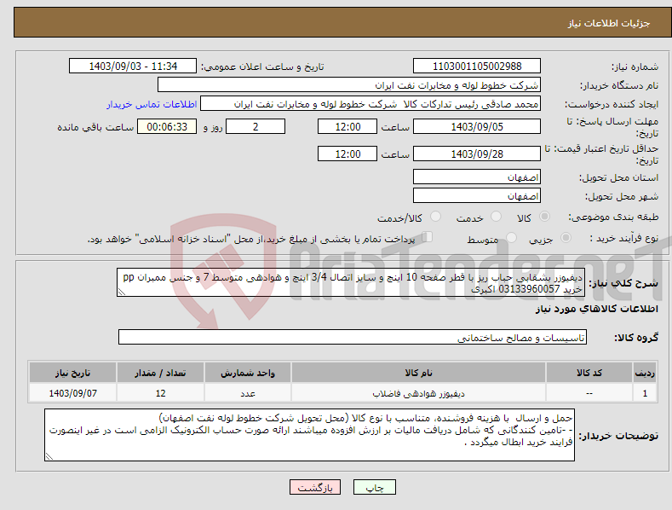Click the remaining days field showing 2

pos(256,126)
